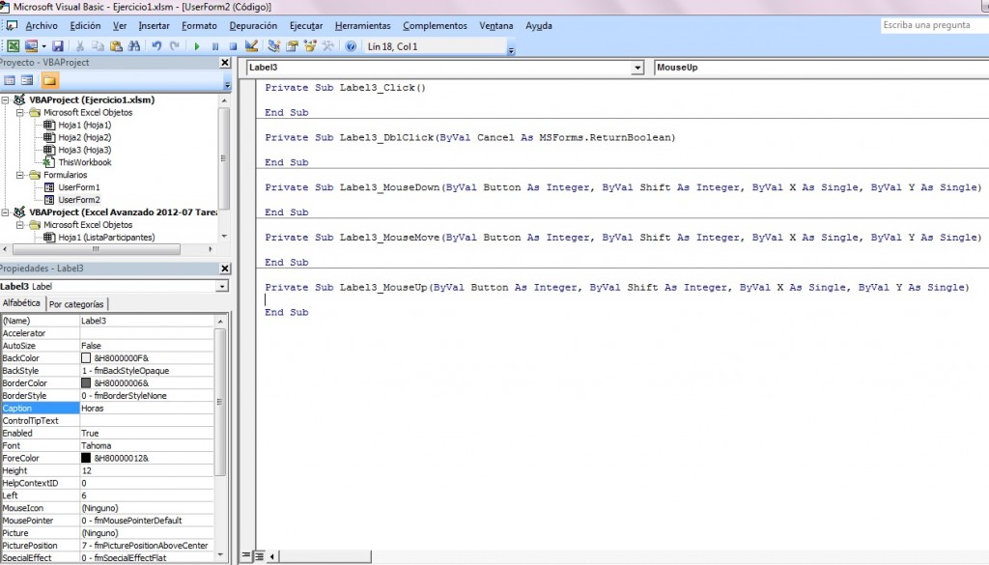This screenshot has width=989, height=565.
Task: Switch to Microsoft Excel view icon
Action: click(x=13, y=46)
